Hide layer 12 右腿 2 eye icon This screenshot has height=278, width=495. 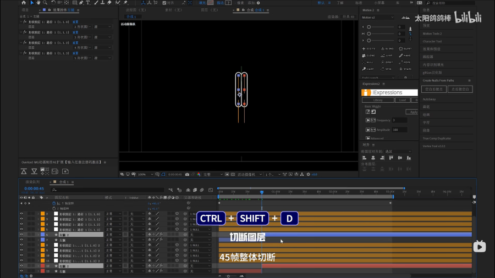point(21,266)
